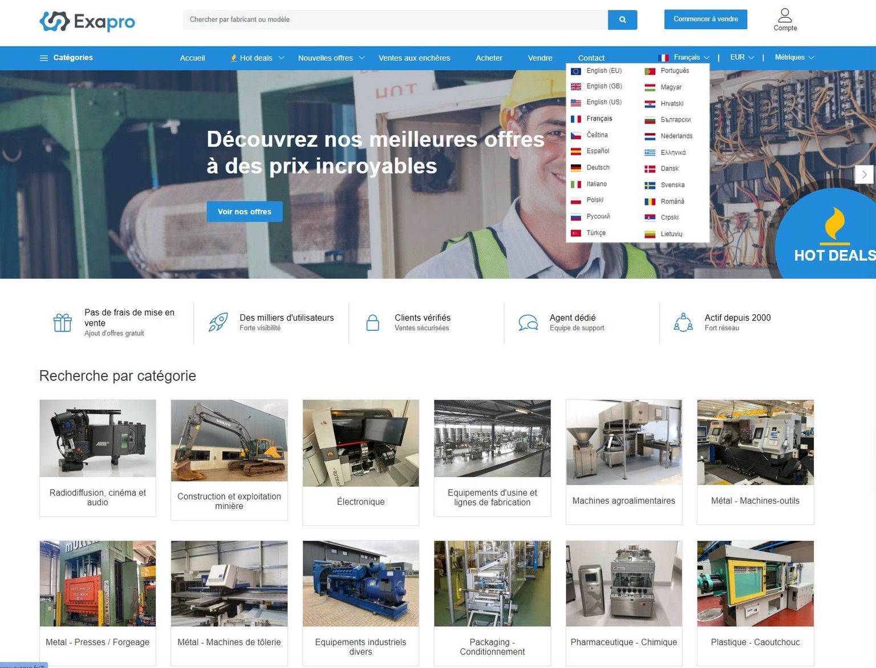The height and width of the screenshot is (668, 876).
Task: Expand the Métriques units dropdown
Action: (794, 58)
